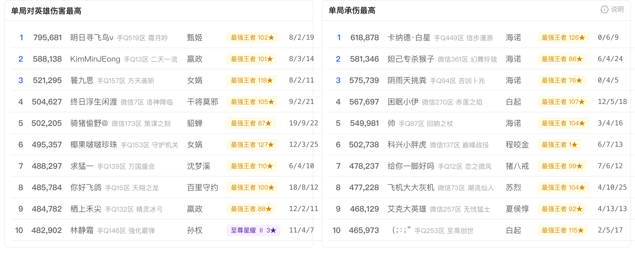Viewport: 635px width, 256px height.
Task: Click hero name 干将莫邪
Action: point(202,102)
